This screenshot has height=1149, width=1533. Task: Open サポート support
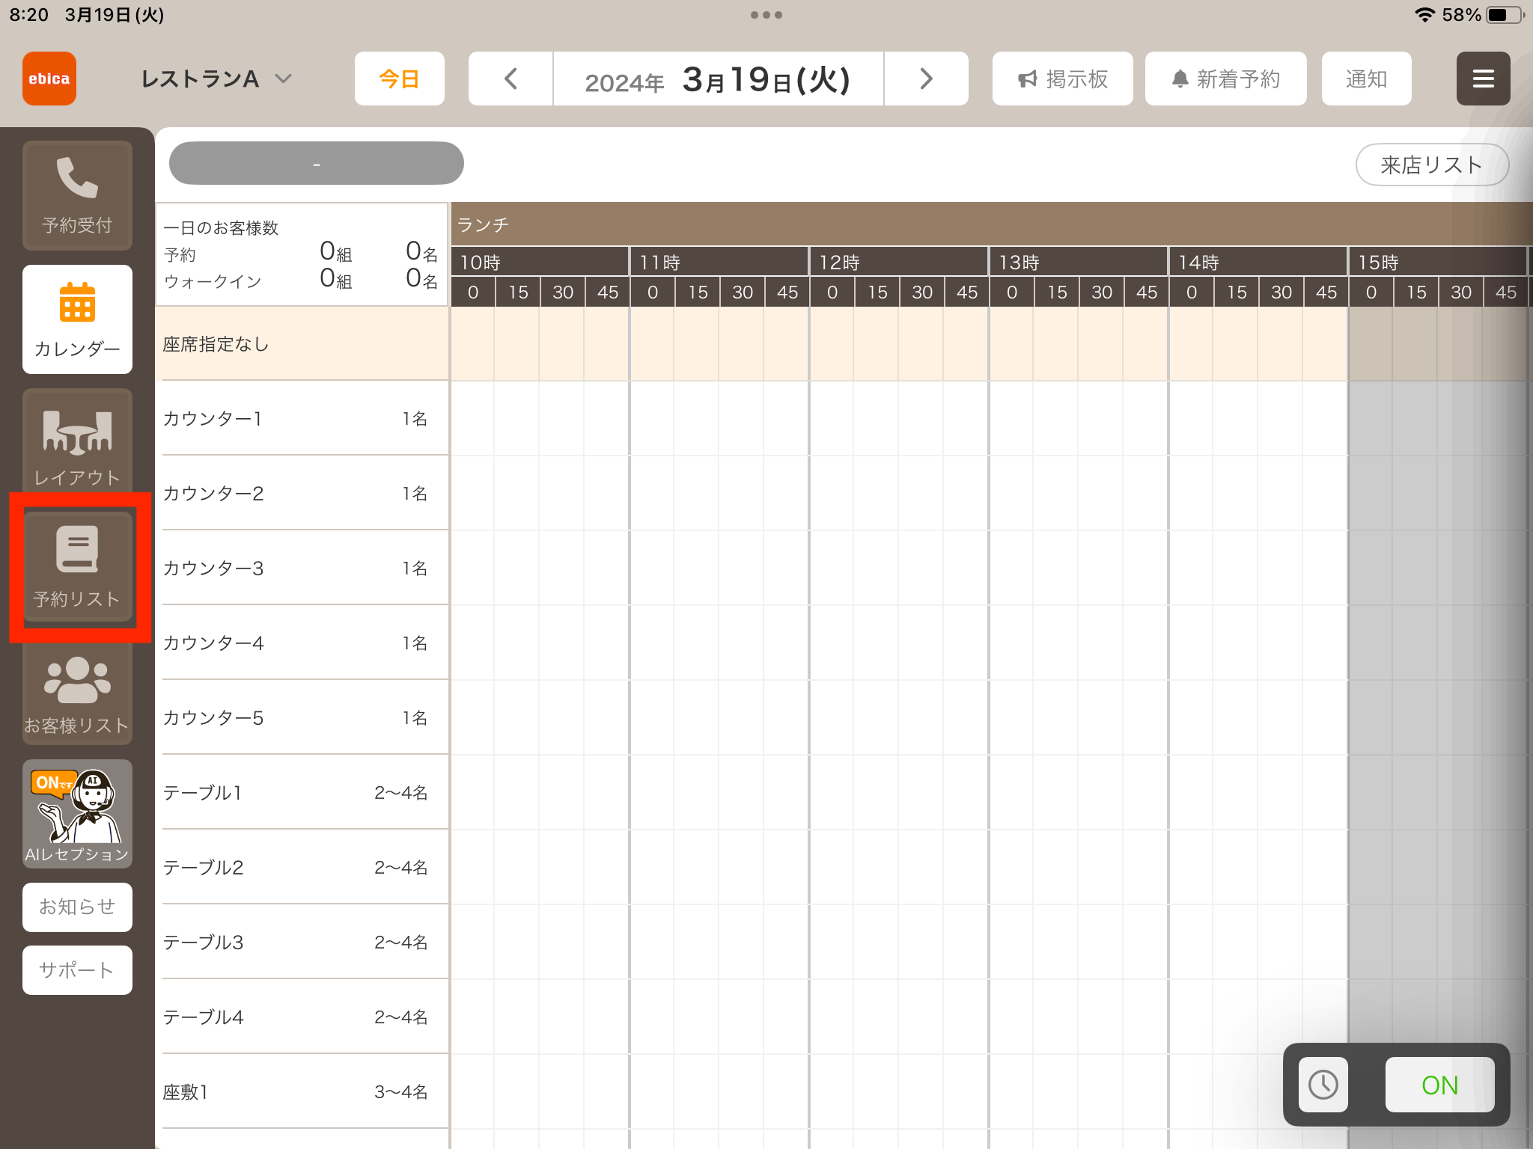click(x=77, y=970)
